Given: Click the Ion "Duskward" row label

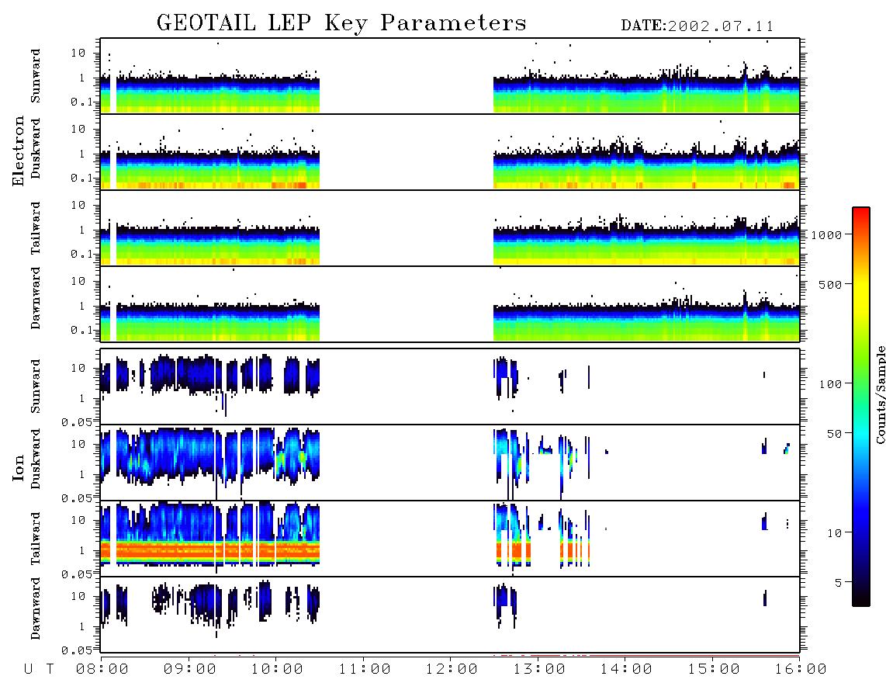Looking at the screenshot, I should (x=36, y=459).
